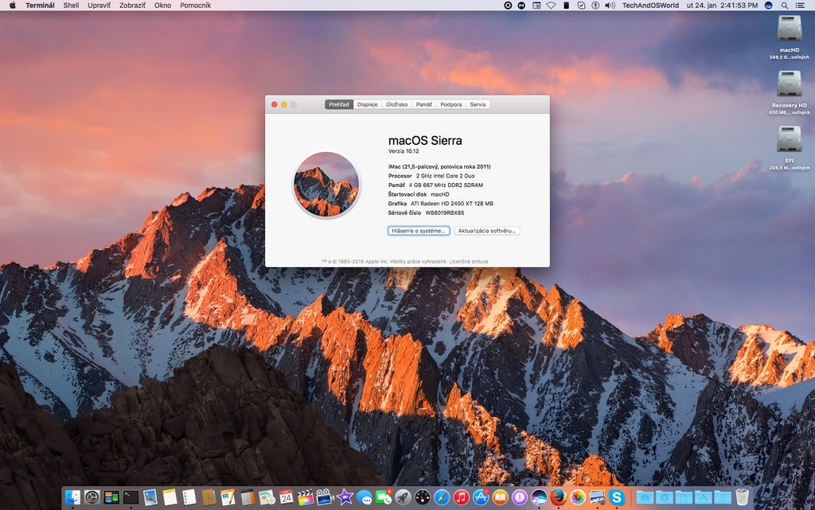Select the macHD drive desktop icon
The width and height of the screenshot is (815, 510).
pyautogui.click(x=789, y=29)
